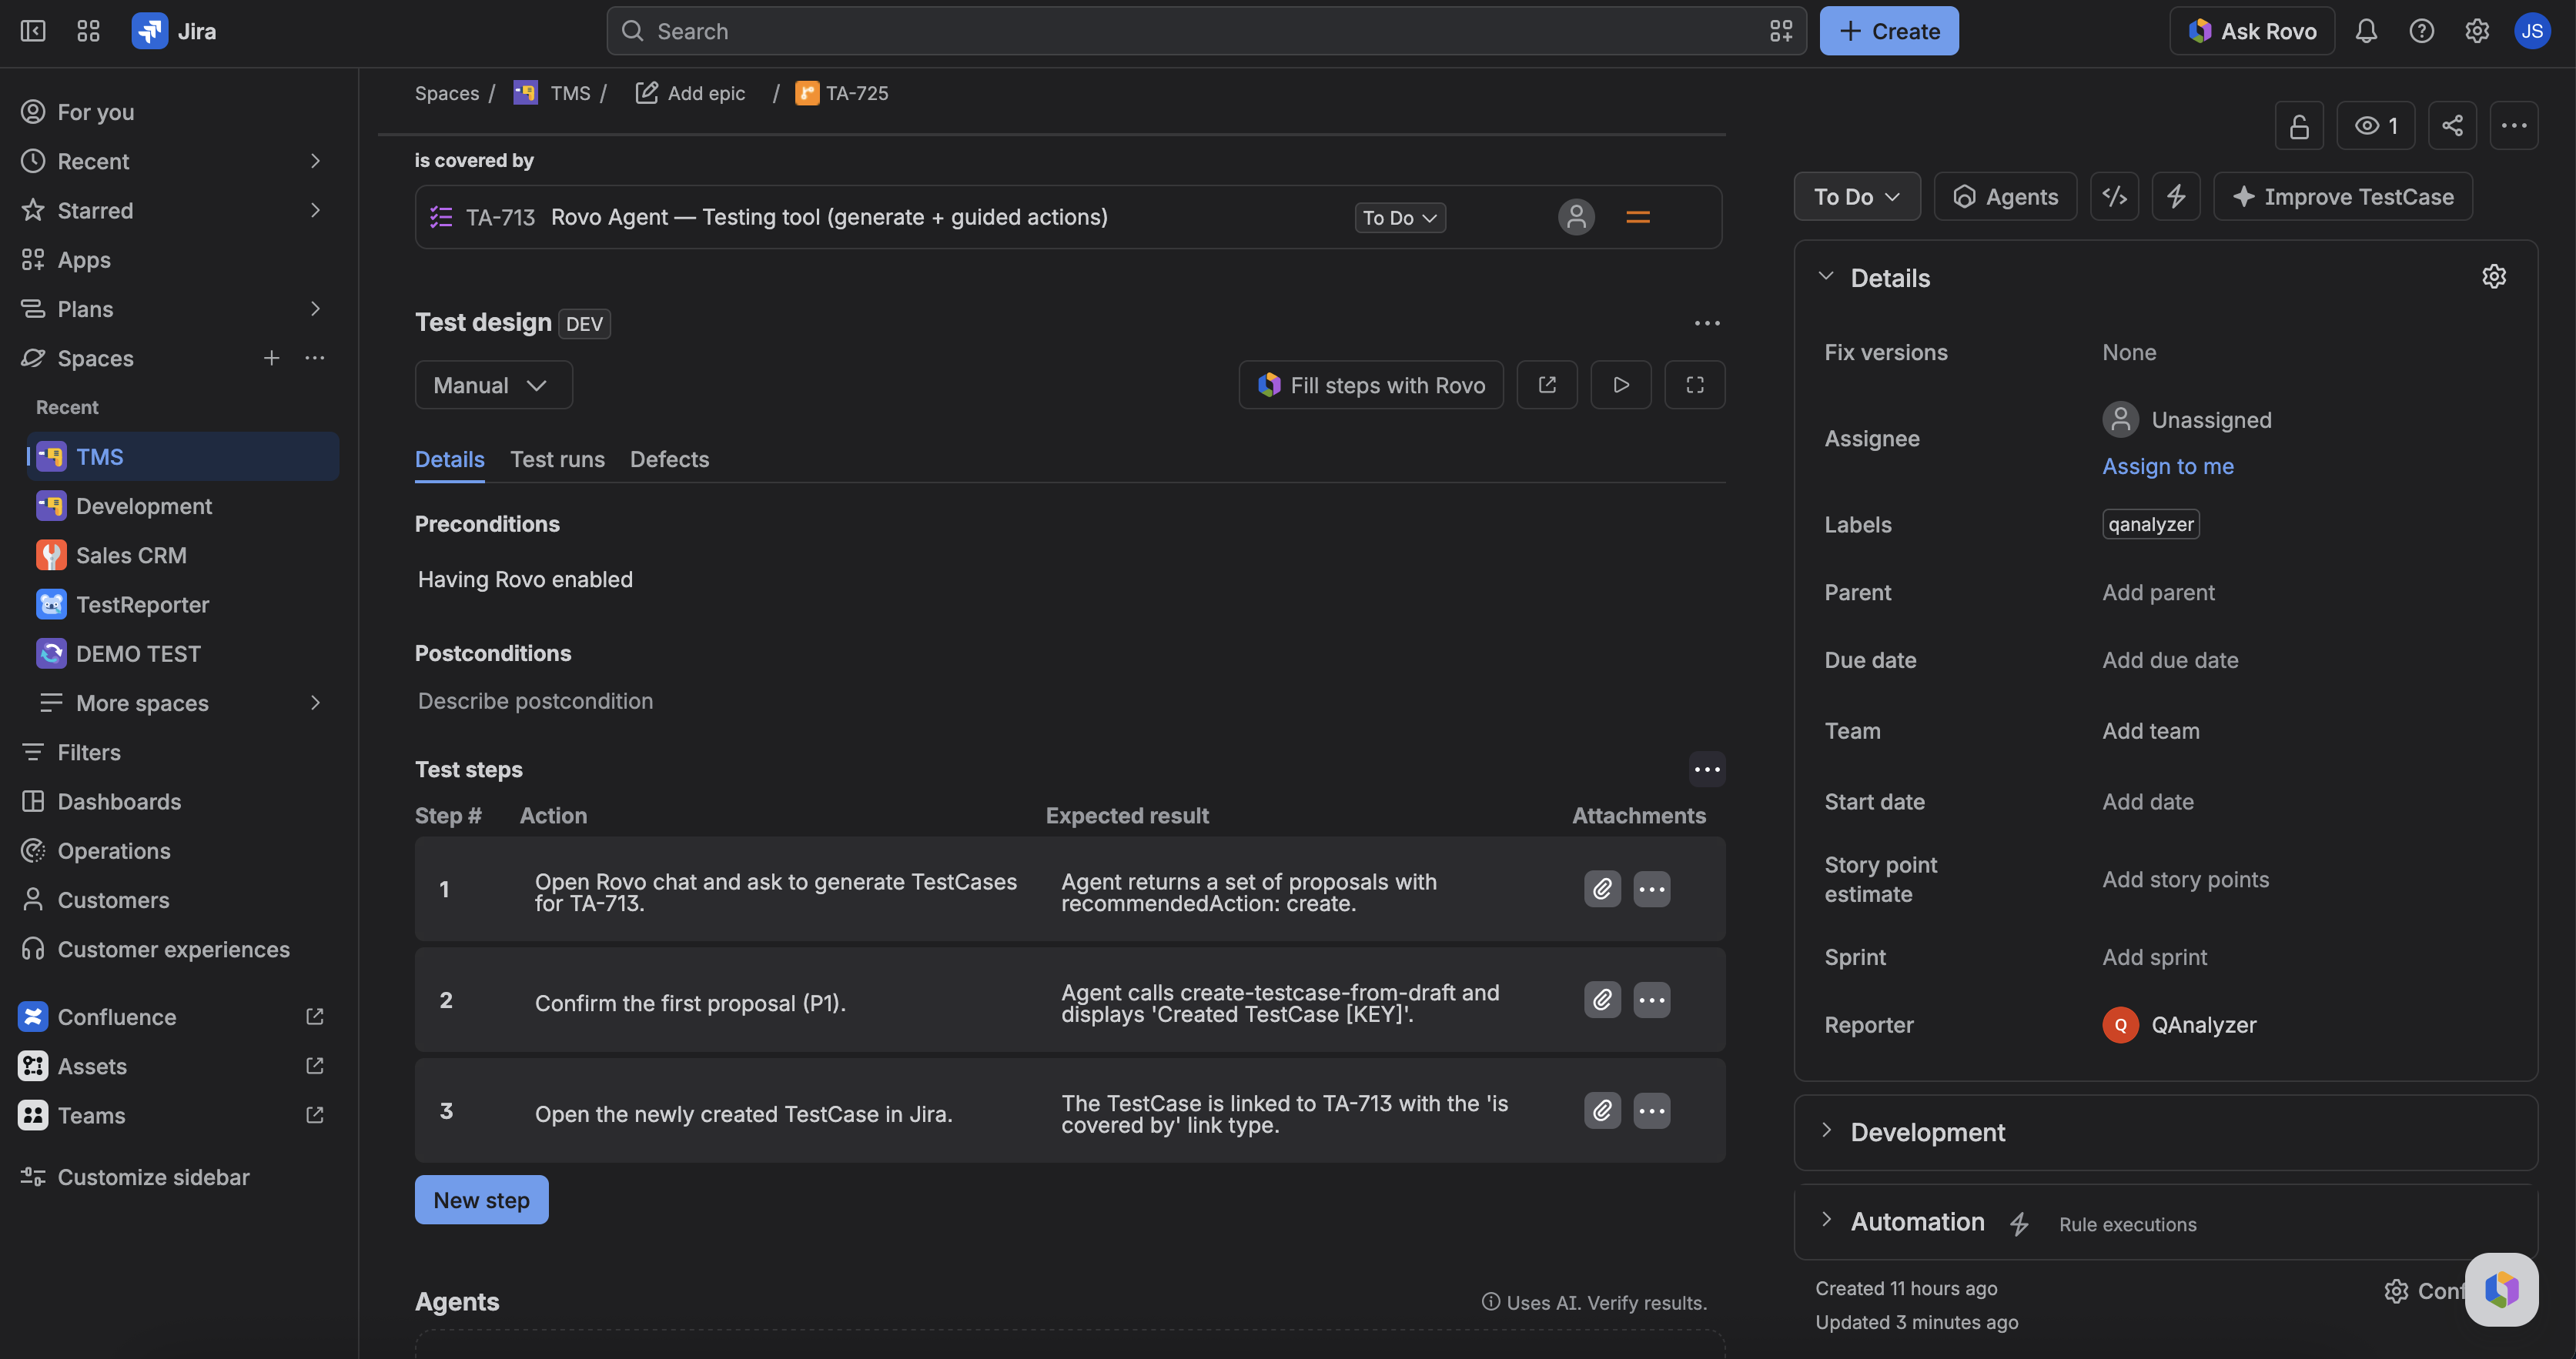The image size is (2576, 1359).
Task: Click Add due date field
Action: click(2170, 660)
